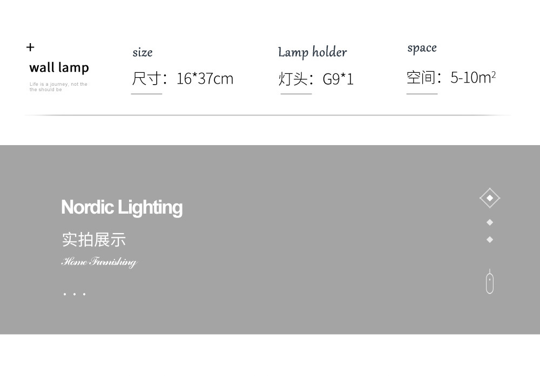Image resolution: width=540 pixels, height=376 pixels.
Task: Click the underline beneath the 空间 text
Action: [422, 94]
